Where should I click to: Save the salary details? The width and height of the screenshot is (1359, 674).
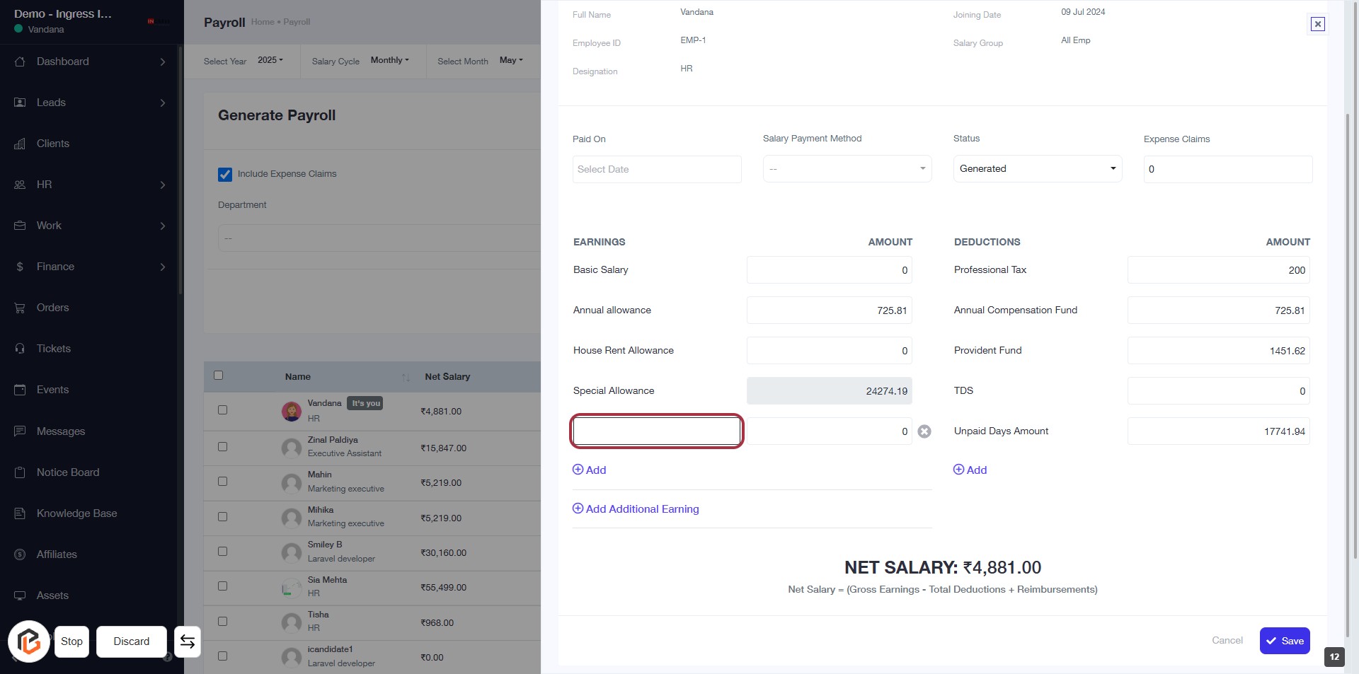pyautogui.click(x=1284, y=641)
